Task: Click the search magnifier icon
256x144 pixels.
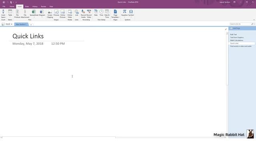Action: [x=252, y=24]
